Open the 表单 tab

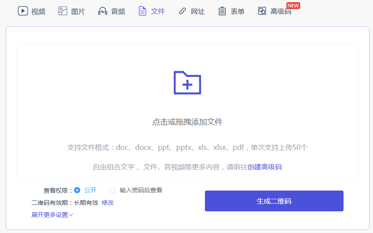(231, 11)
